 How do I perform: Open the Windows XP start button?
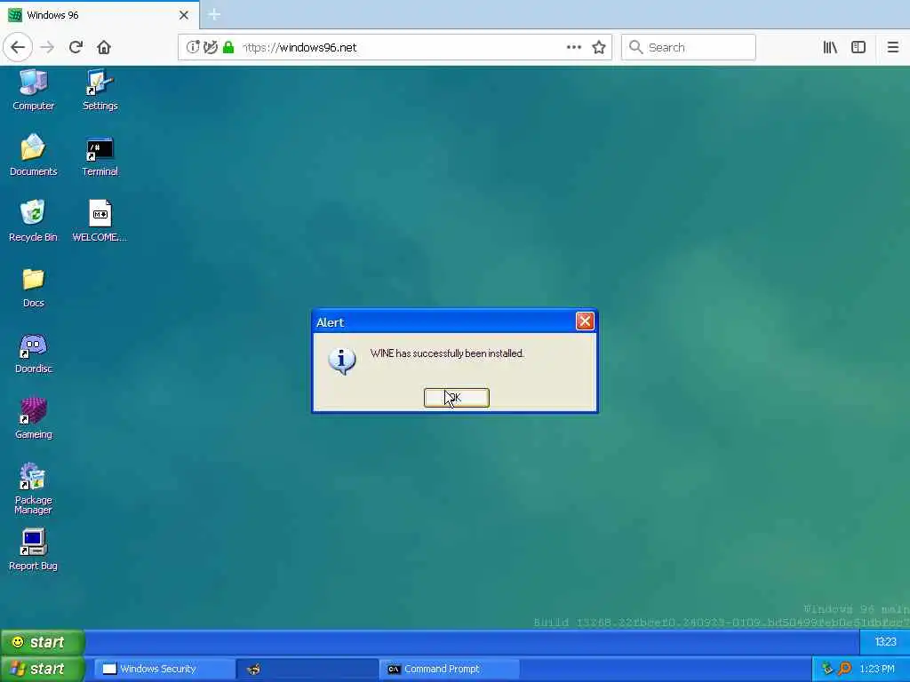[x=43, y=669]
